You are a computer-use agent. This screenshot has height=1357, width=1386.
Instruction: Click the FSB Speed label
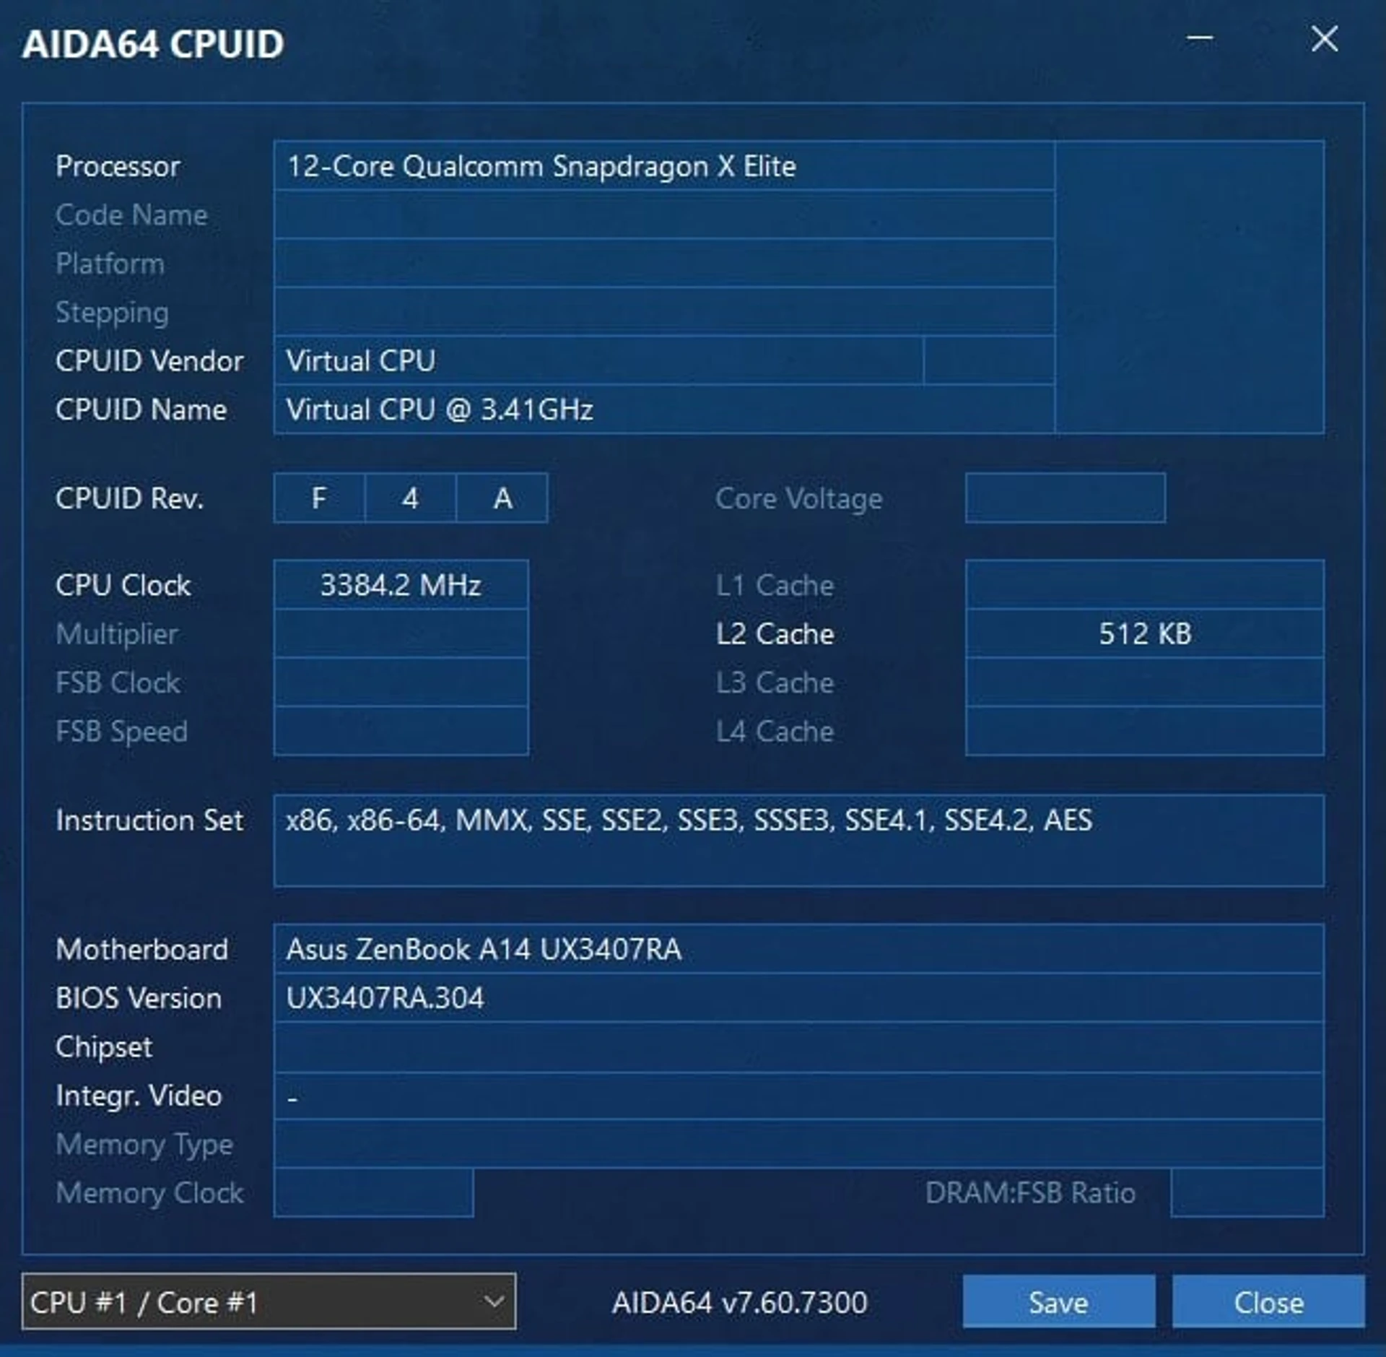coord(121,732)
